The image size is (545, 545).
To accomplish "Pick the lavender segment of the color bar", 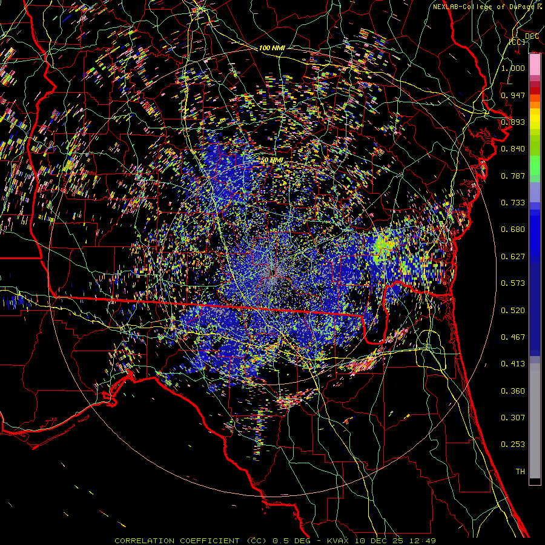I will [x=535, y=193].
